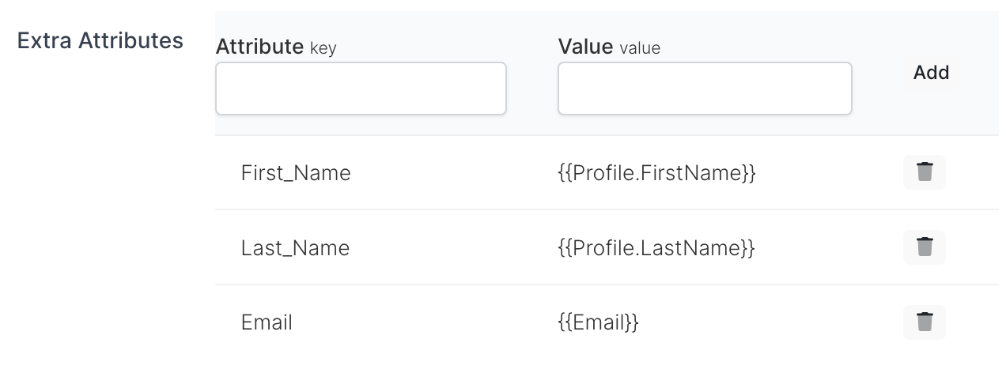Delete the First_Name attribute row
The width and height of the screenshot is (1006, 373).
(x=924, y=172)
